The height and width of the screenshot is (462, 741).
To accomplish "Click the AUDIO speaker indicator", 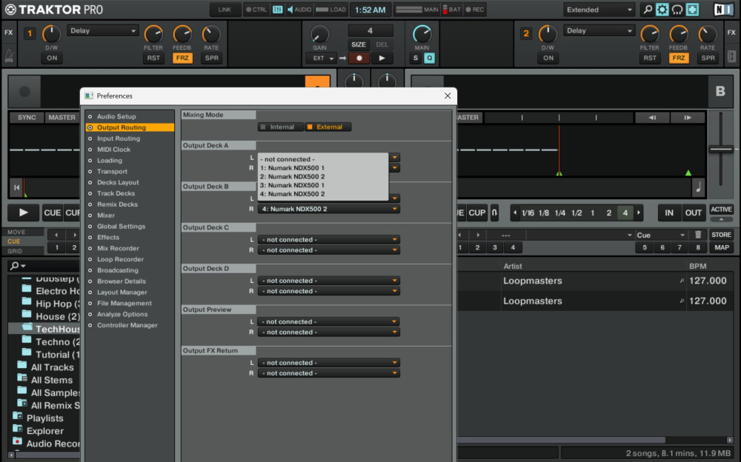I will tap(299, 10).
